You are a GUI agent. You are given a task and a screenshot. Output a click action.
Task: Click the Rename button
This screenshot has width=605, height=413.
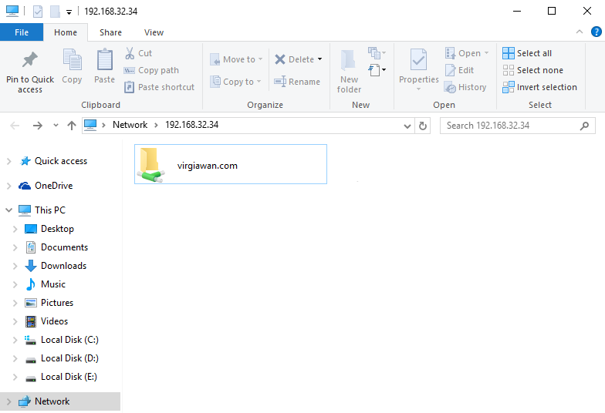point(297,82)
